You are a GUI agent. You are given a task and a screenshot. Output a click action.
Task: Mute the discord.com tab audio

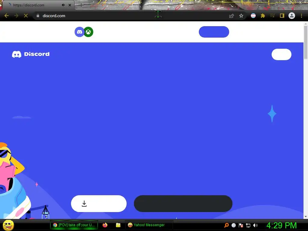pos(63,5)
